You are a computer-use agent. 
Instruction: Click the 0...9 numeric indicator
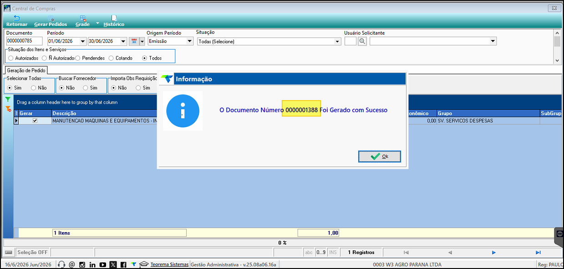point(321,252)
